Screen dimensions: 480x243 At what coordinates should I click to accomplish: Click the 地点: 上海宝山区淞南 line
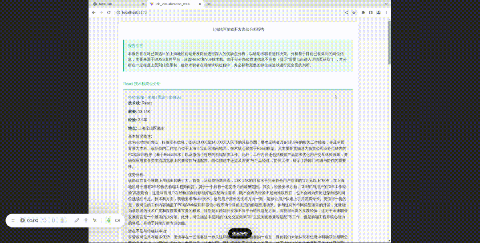[x=146, y=128]
